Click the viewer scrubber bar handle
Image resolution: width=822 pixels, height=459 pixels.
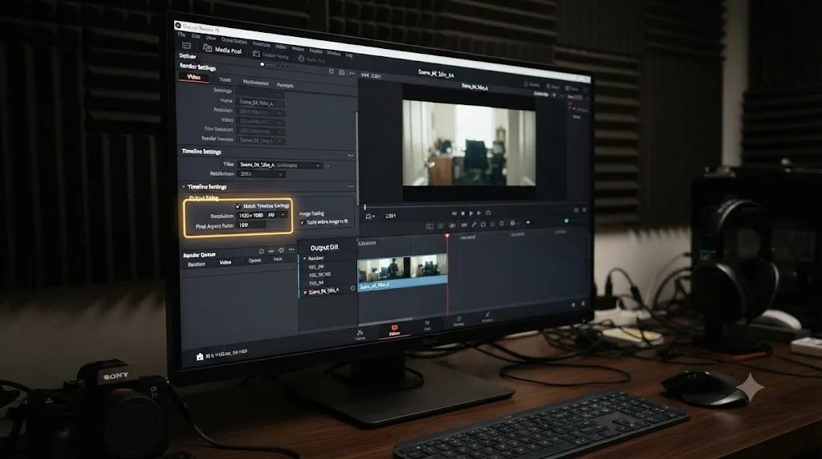click(365, 207)
